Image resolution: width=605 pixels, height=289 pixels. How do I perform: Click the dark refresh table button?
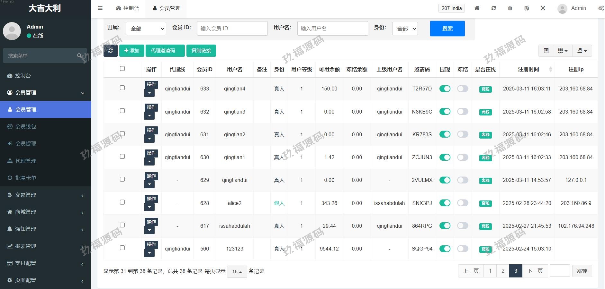tap(111, 51)
